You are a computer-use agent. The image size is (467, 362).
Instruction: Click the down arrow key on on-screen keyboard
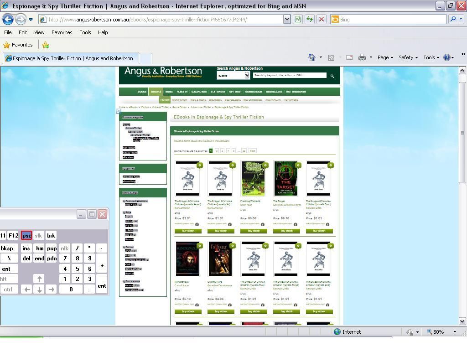39,290
